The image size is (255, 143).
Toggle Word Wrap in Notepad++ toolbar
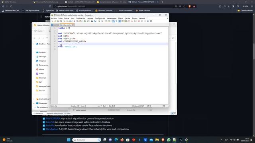coord(113,21)
